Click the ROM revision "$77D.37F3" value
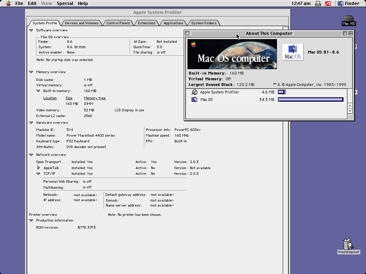This screenshot has width=366, height=274. tap(86, 227)
